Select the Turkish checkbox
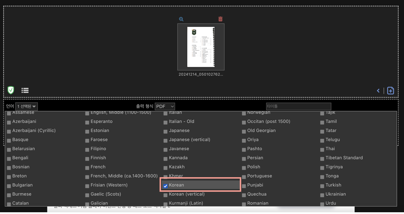404x214 pixels. tap(322, 186)
